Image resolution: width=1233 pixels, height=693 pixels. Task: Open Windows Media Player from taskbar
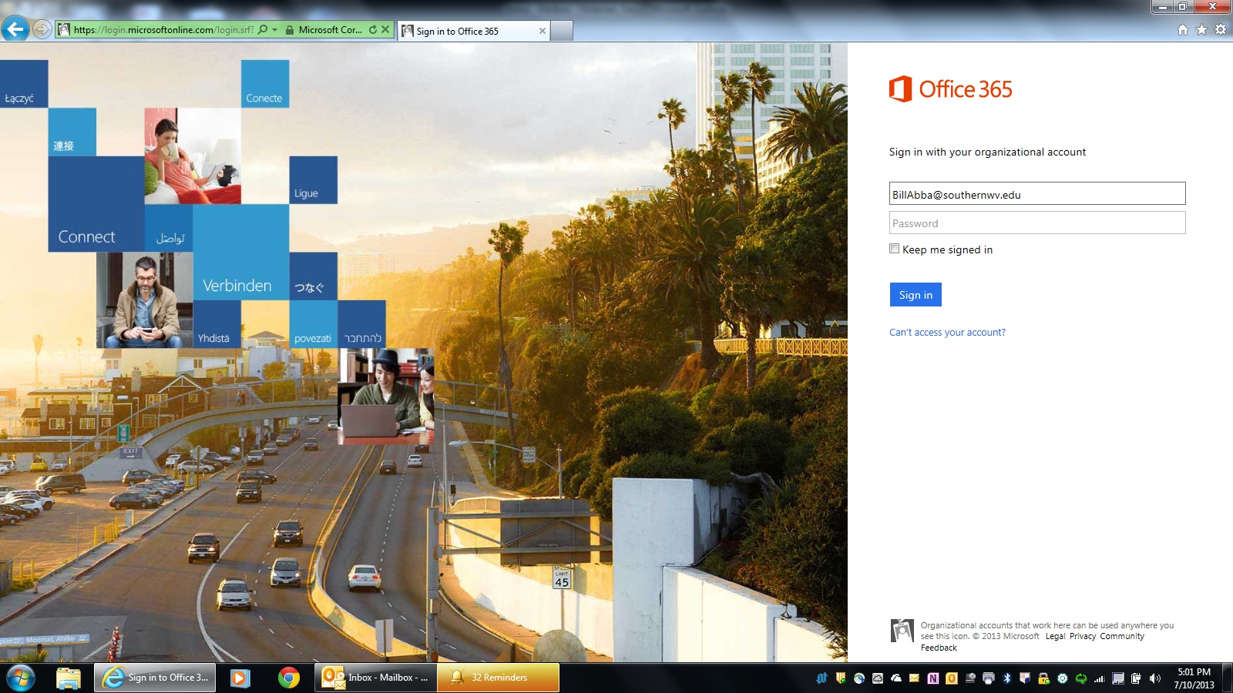[x=240, y=678]
